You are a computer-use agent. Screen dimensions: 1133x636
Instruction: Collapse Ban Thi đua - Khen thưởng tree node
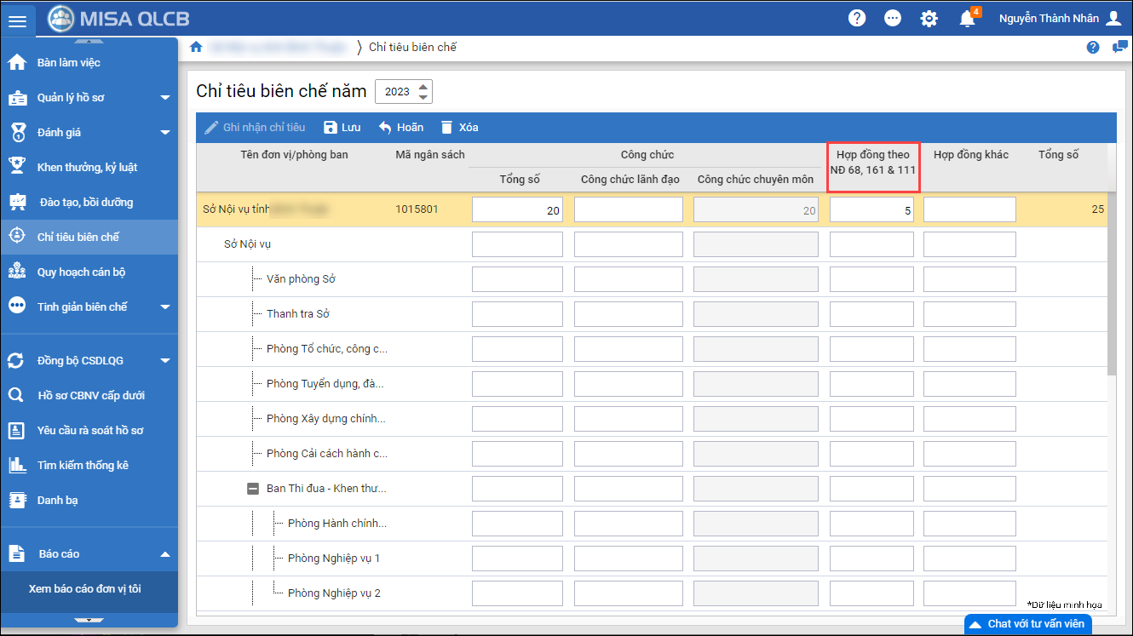(x=253, y=489)
